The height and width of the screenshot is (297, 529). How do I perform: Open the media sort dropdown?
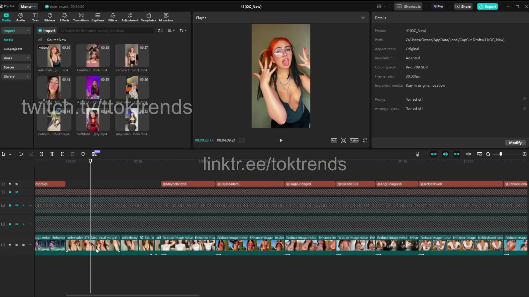171,31
